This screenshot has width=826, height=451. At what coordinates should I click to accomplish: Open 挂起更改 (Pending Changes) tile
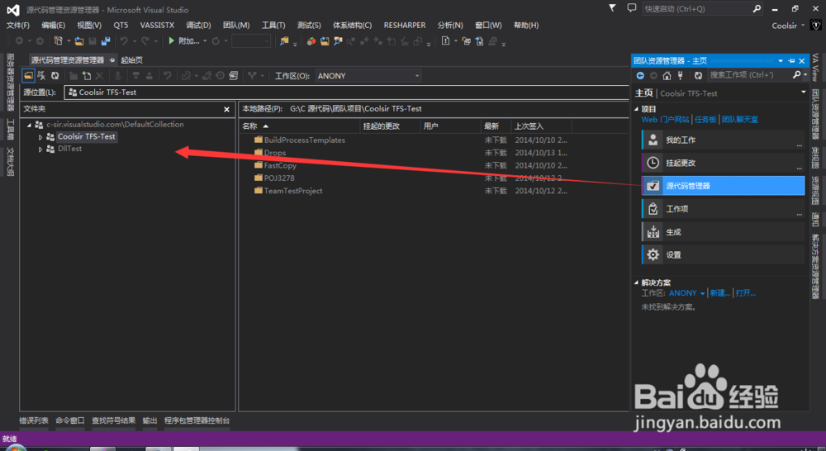click(x=723, y=163)
